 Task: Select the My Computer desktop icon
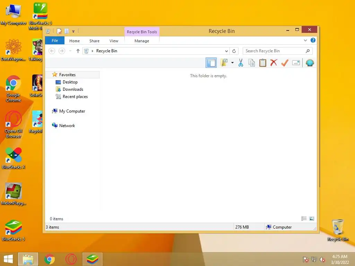point(14,14)
